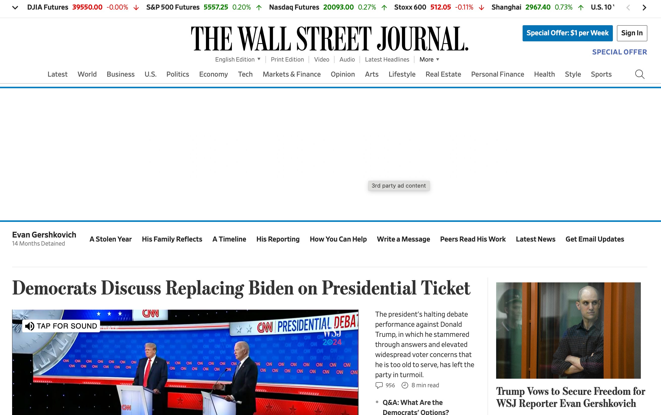Expand the More menu dropdown
The height and width of the screenshot is (415, 661).
tap(429, 60)
